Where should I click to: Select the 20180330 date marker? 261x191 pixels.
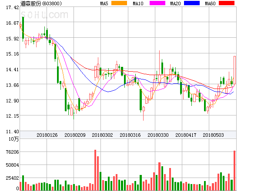158,135
